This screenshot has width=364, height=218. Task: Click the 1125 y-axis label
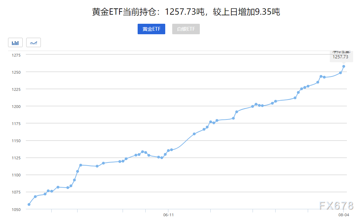pyautogui.click(x=16, y=158)
